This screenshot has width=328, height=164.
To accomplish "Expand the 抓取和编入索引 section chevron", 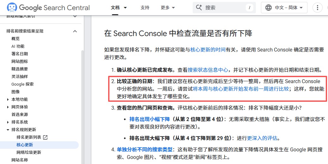I will 75,16.
